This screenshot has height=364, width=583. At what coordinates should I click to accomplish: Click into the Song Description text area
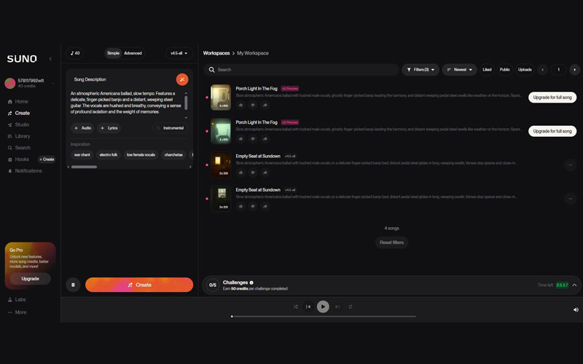tap(126, 103)
